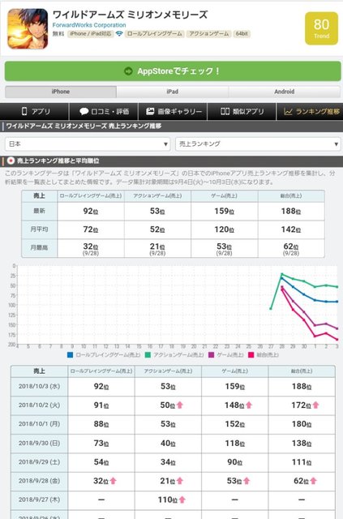This screenshot has height=519, width=343.
Task: Click the iPhone / iPad対応 tag
Action: pyautogui.click(x=90, y=34)
